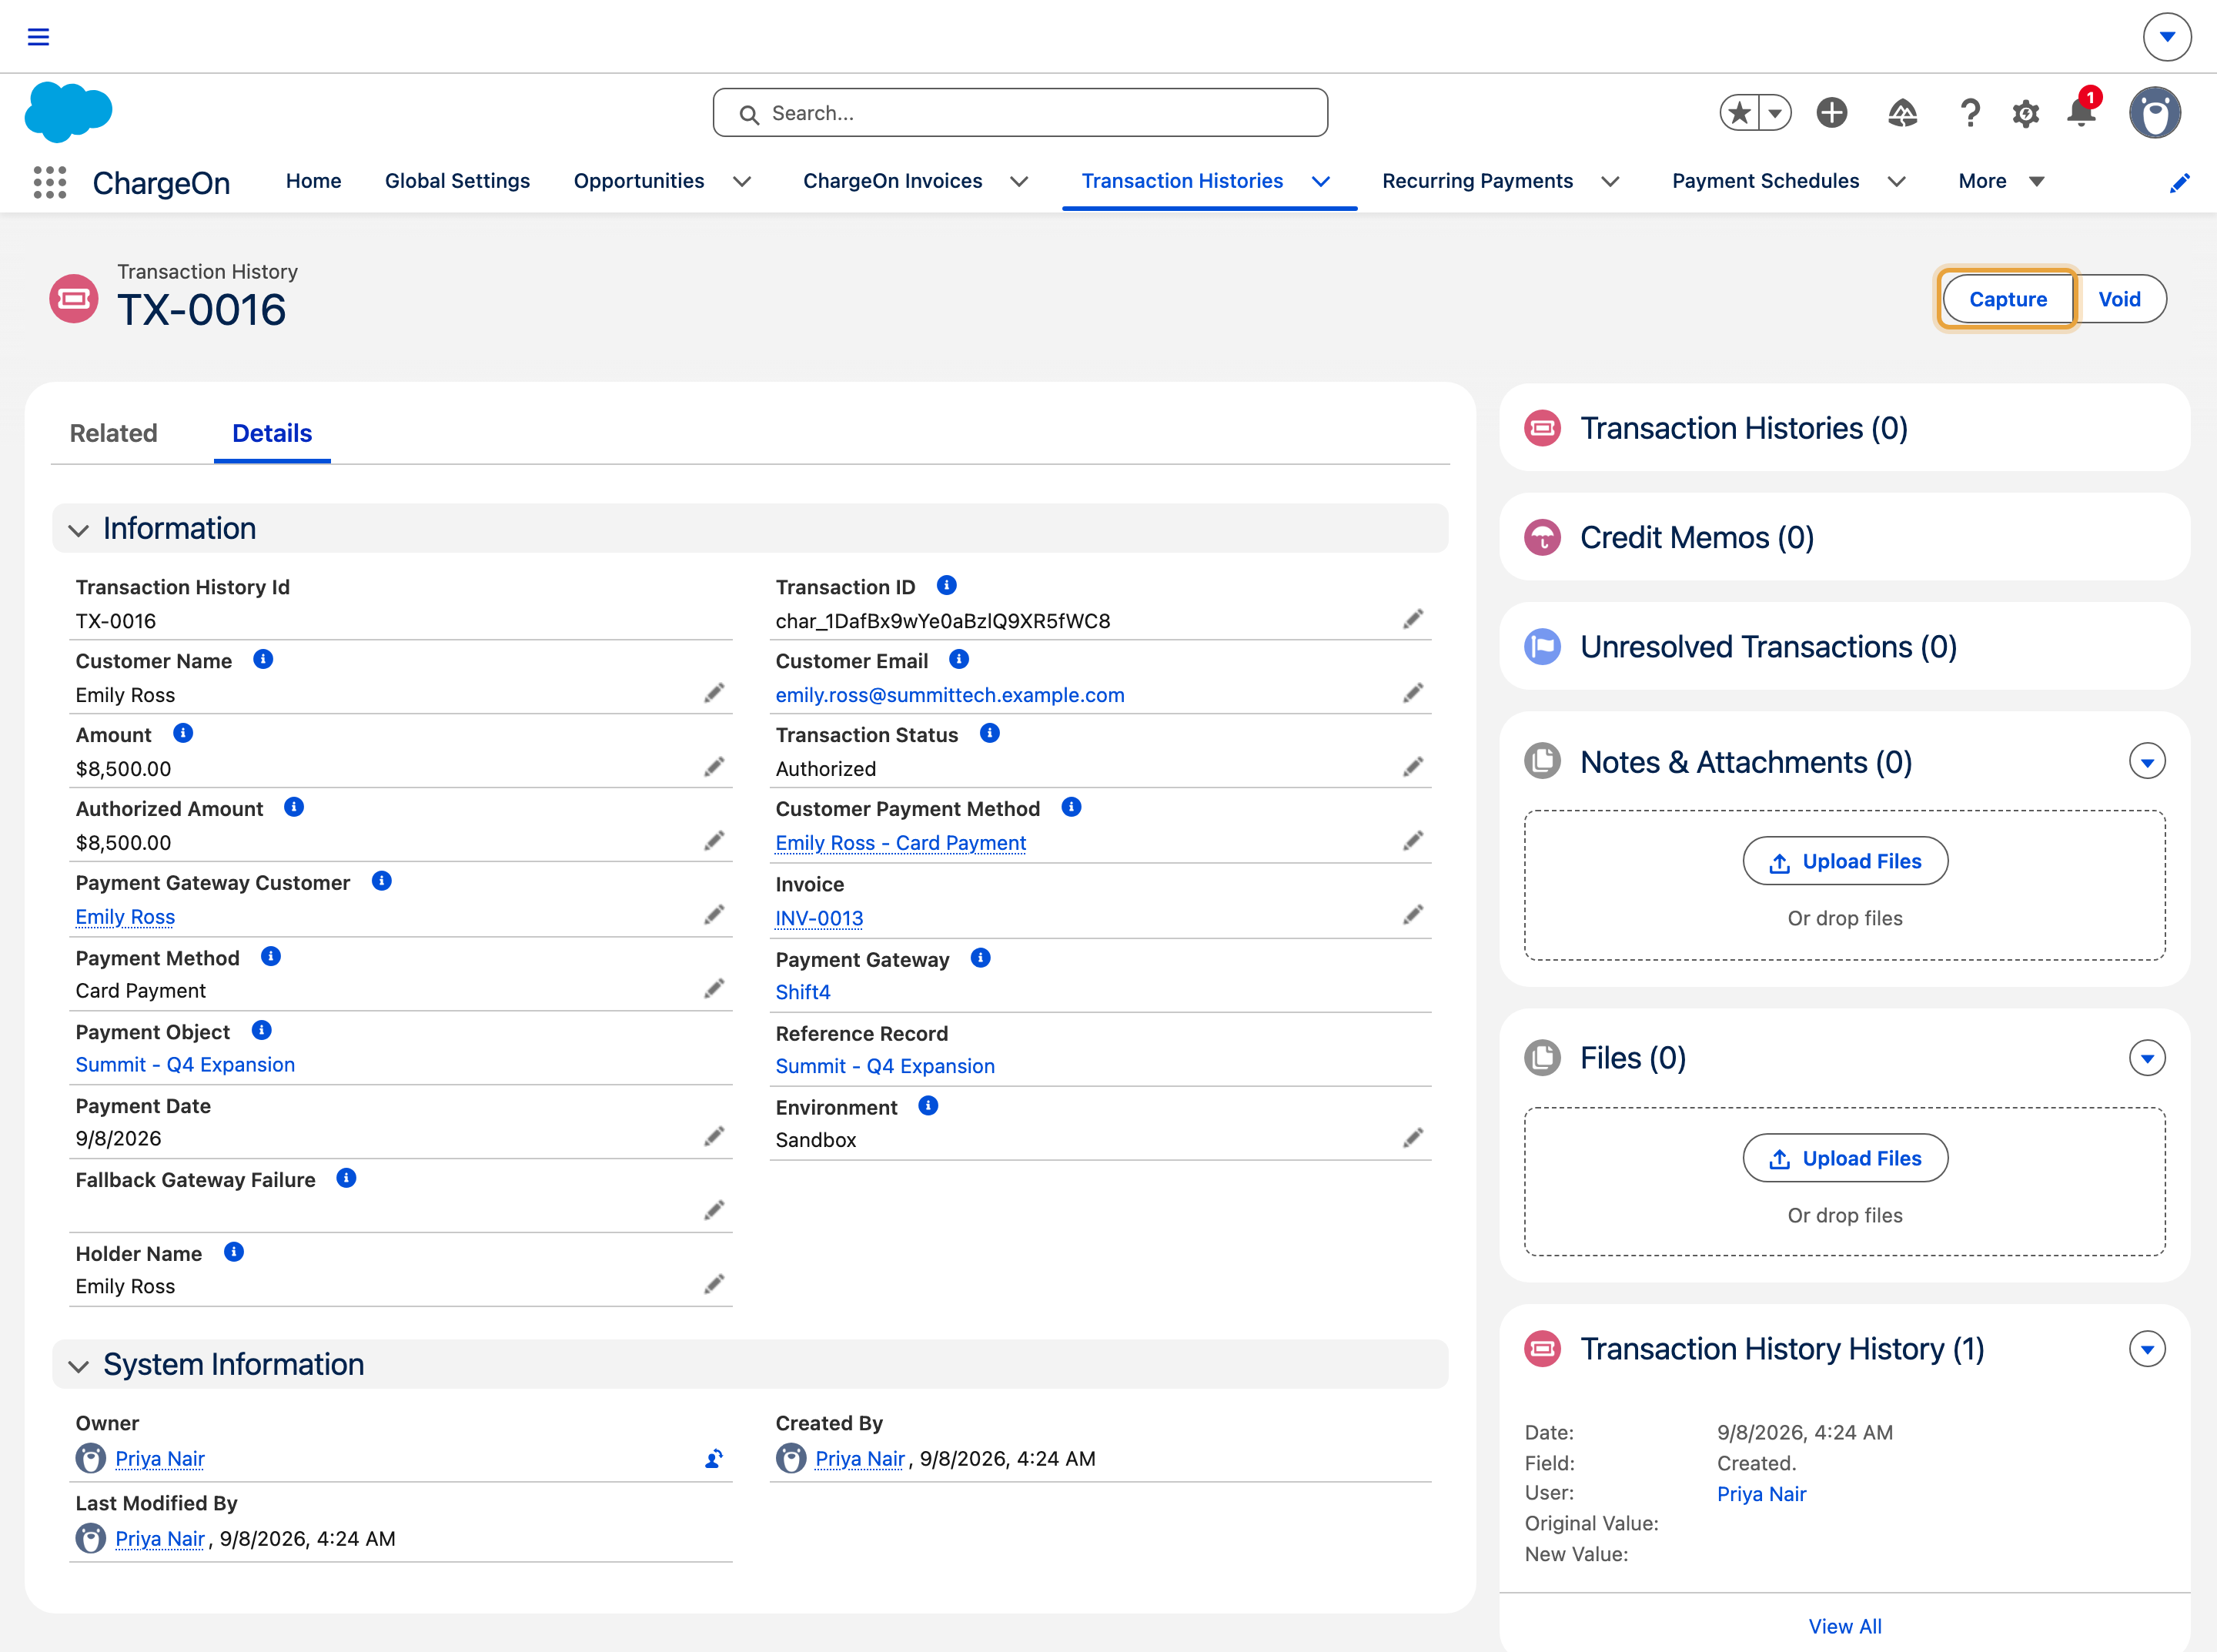
Task: Open Transaction History History actions dropdown
Action: 2147,1349
